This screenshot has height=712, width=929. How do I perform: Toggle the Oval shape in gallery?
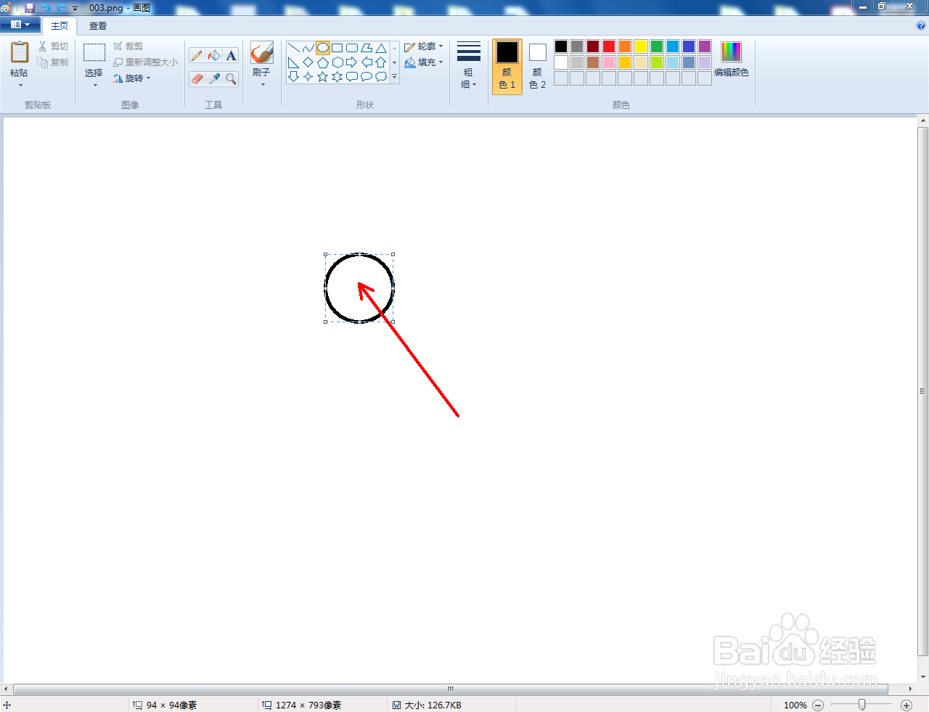323,48
